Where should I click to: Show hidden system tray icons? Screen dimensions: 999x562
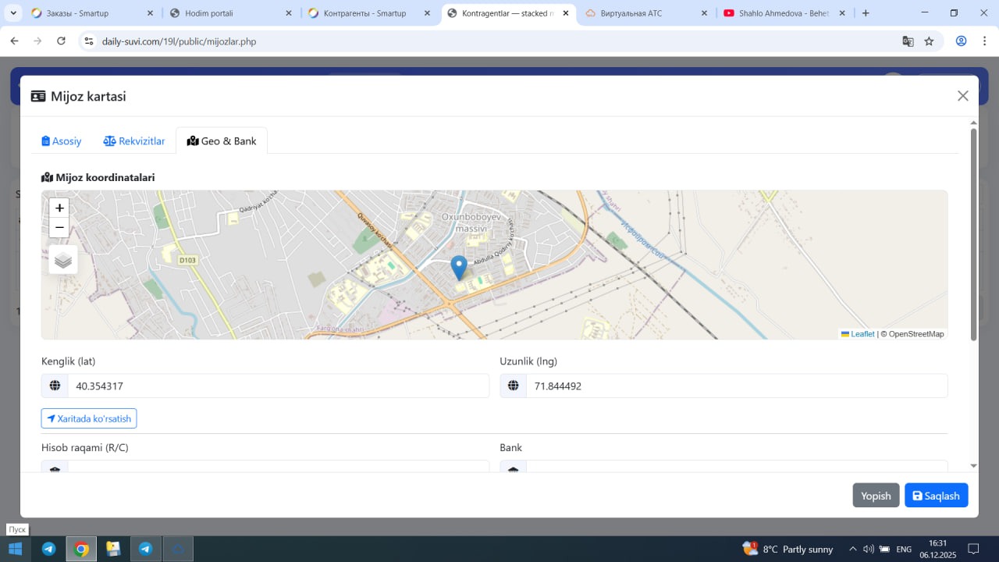coord(852,550)
